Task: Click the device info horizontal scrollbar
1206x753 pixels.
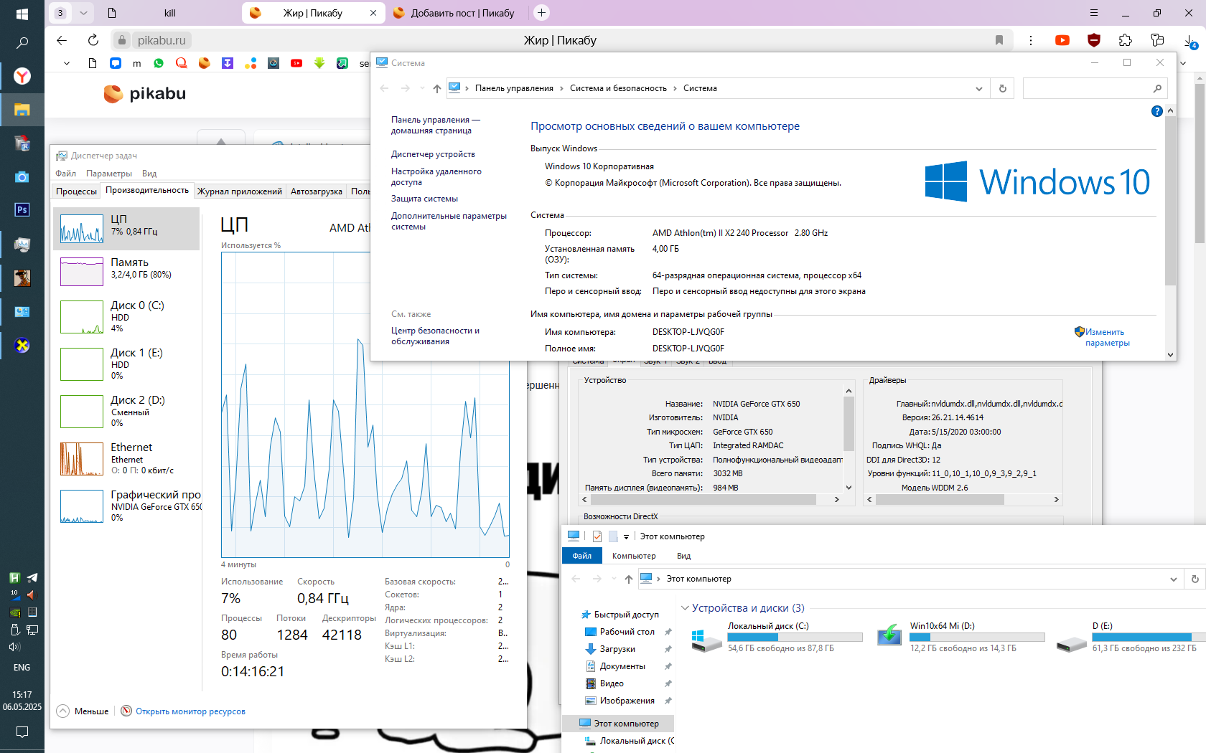Action: point(703,499)
